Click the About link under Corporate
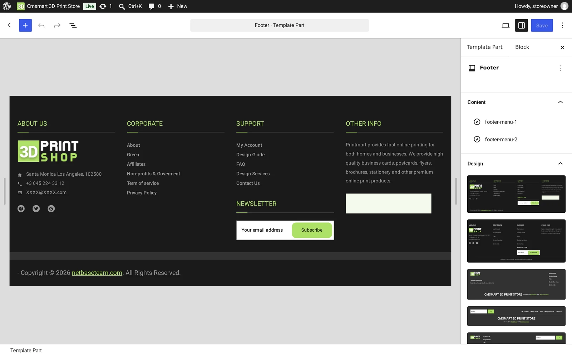The image size is (572, 357). pyautogui.click(x=133, y=145)
